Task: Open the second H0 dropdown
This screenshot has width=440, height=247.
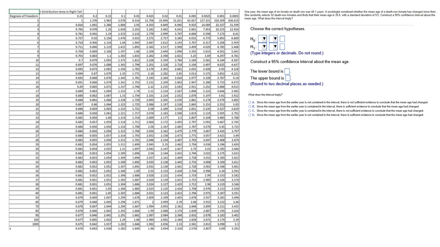Action: [x=273, y=39]
